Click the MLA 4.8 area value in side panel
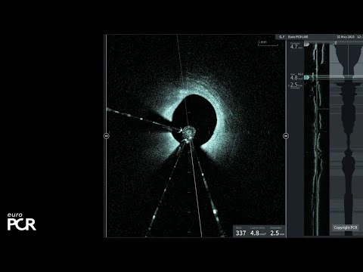The width and height of the screenshot is (363, 272). (296, 77)
